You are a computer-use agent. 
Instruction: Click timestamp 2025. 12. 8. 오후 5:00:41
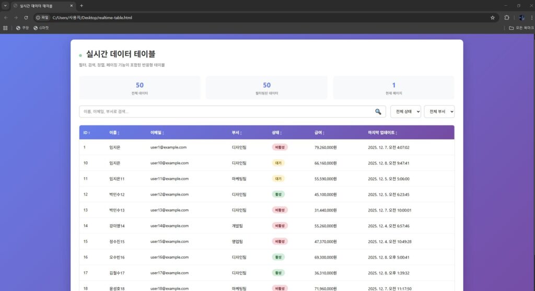388,257
